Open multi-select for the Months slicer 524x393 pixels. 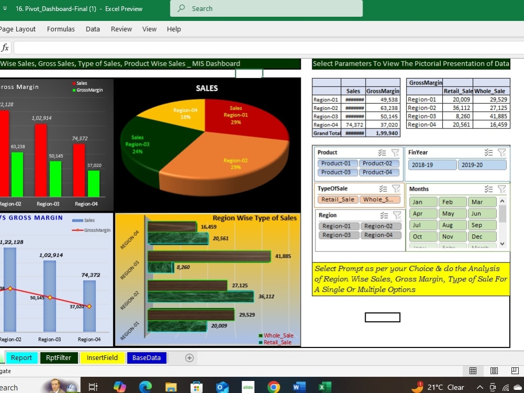click(488, 189)
